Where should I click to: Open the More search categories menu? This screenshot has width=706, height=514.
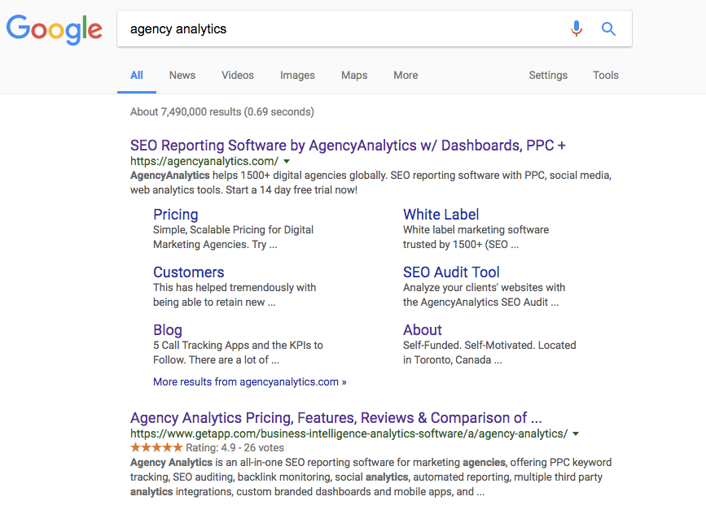click(406, 75)
